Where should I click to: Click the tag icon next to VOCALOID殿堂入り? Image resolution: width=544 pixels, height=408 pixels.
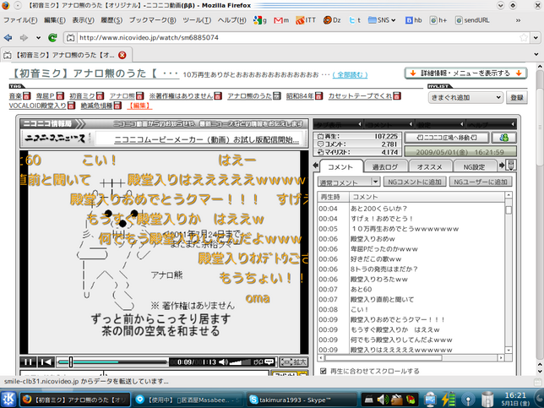[x=71, y=106]
